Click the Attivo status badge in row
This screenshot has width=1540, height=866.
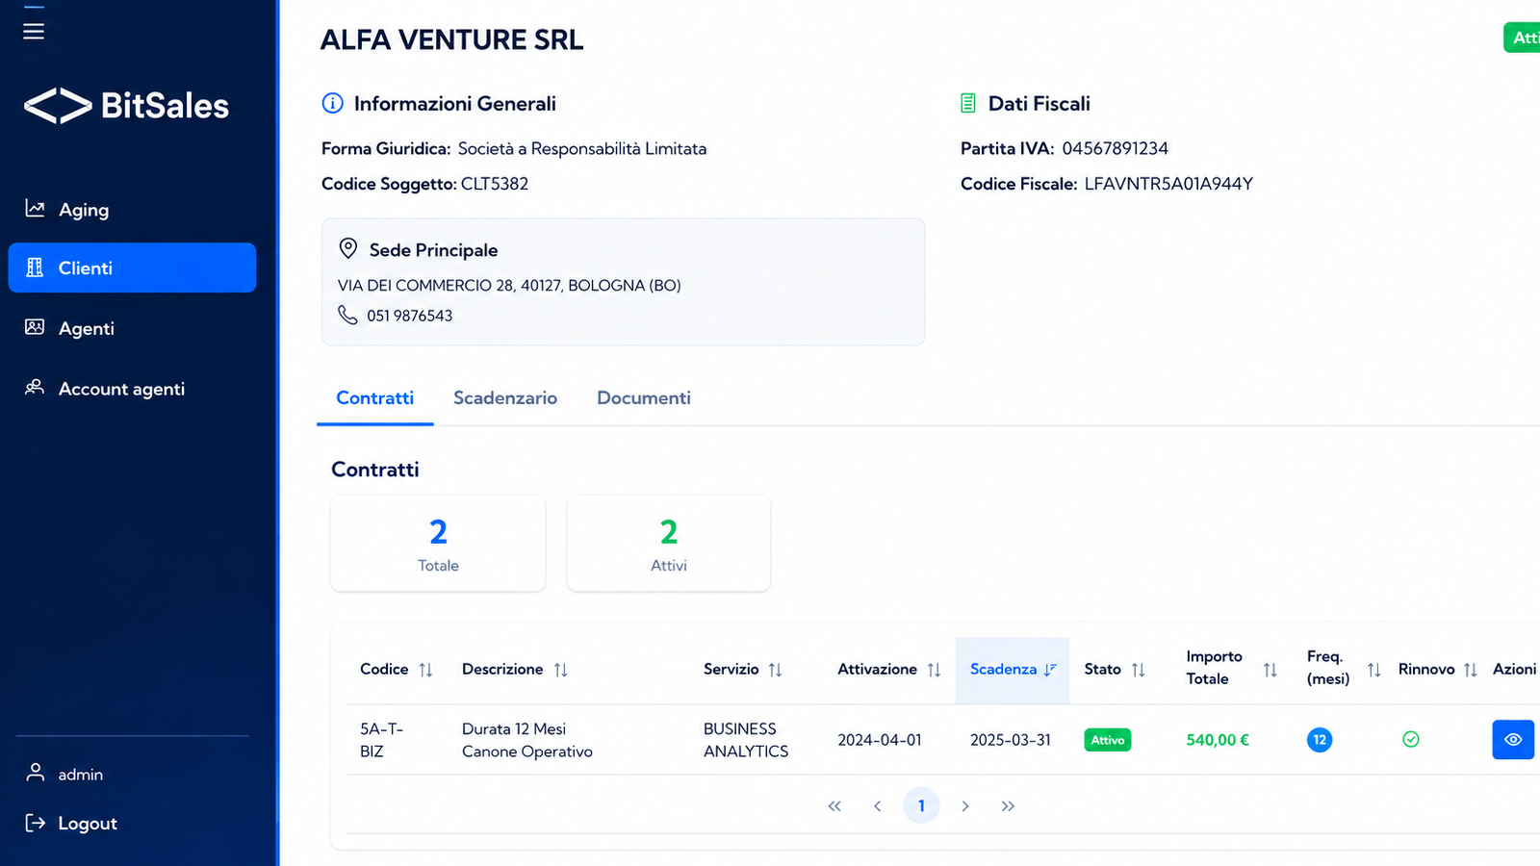click(x=1108, y=740)
